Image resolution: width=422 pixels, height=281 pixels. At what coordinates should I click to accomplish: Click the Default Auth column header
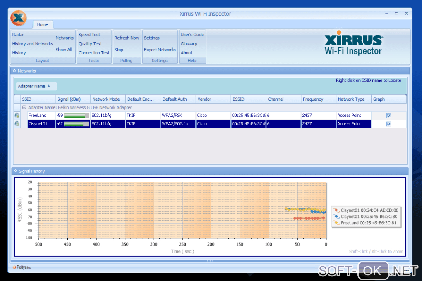click(x=178, y=99)
